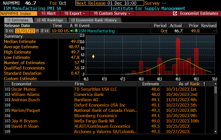Open the Export dropdown

coord(75,13)
